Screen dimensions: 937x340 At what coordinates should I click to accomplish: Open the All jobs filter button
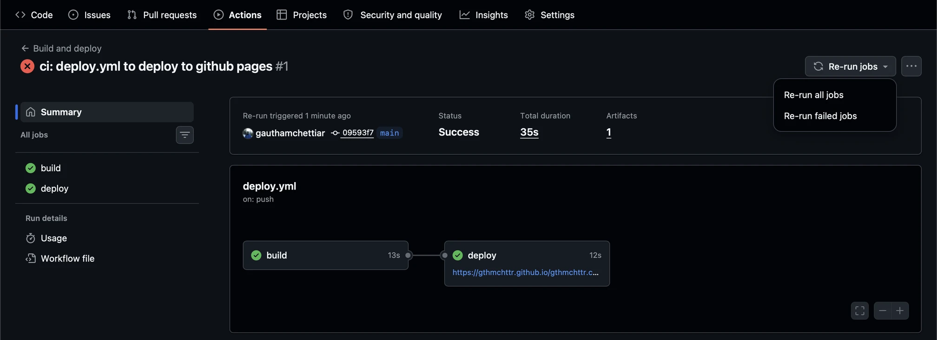pyautogui.click(x=185, y=135)
